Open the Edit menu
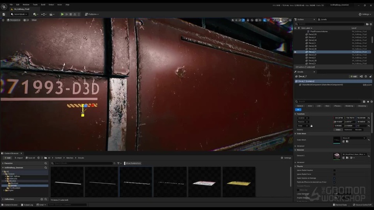Viewport: 374px width, 210px height. click(x=18, y=5)
